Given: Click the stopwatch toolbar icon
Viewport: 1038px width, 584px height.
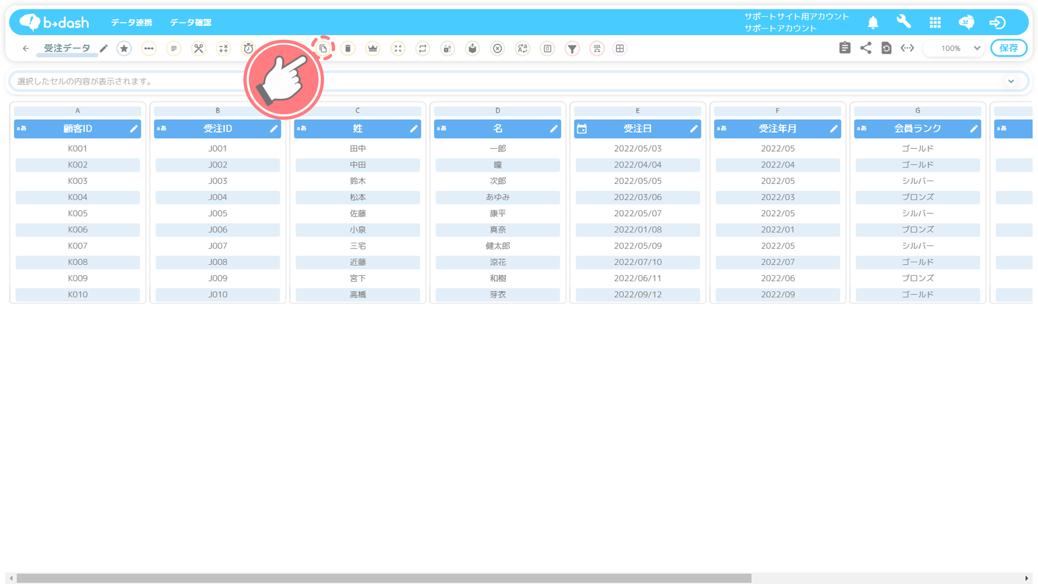Looking at the screenshot, I should 249,48.
